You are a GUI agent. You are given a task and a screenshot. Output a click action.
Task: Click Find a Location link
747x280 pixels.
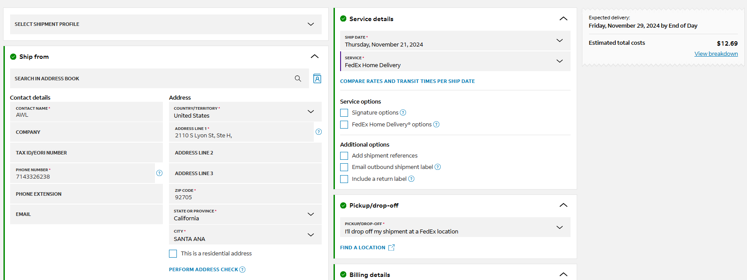click(x=363, y=248)
